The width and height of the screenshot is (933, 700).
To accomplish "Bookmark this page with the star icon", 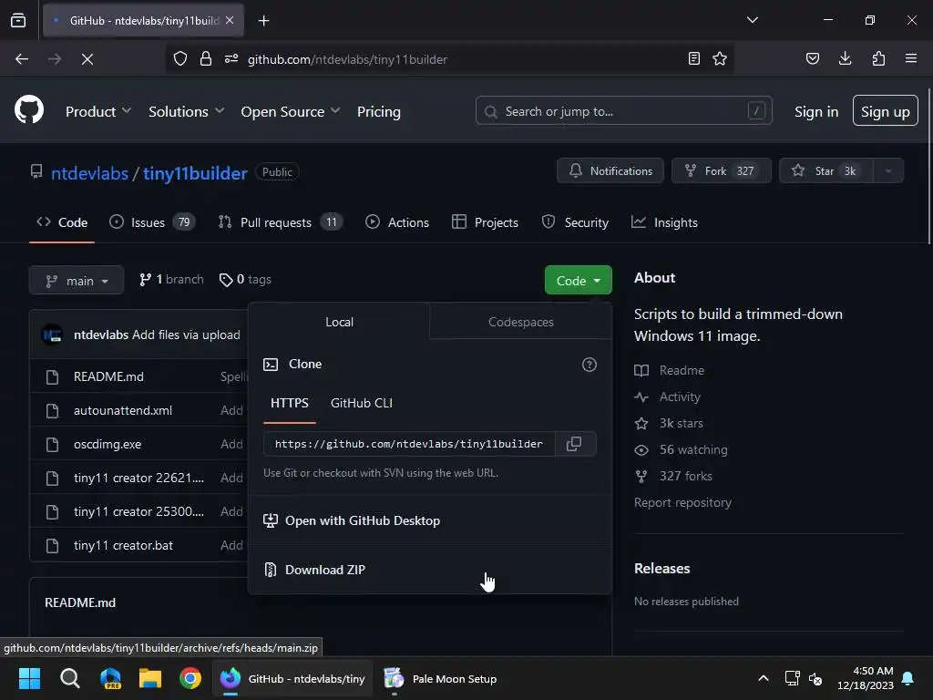I will (x=720, y=59).
